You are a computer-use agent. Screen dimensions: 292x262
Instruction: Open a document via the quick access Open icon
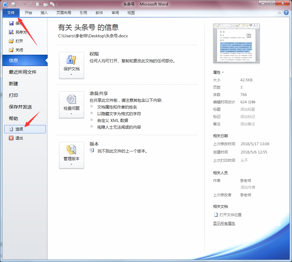[46, 4]
